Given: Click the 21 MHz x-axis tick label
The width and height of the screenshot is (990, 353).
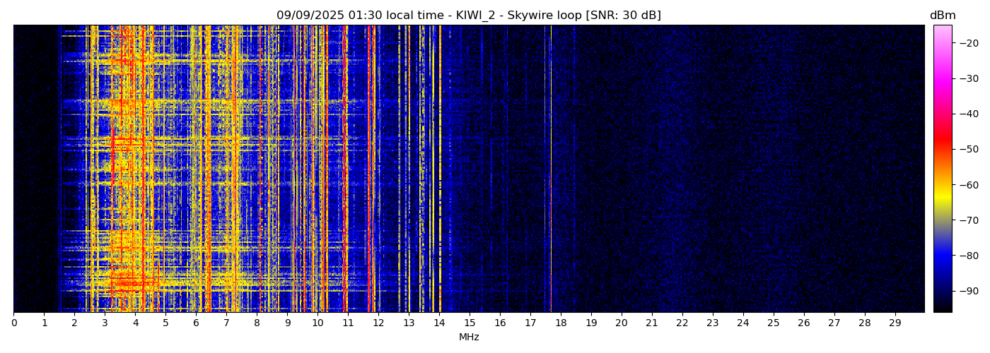Looking at the screenshot, I should pyautogui.click(x=651, y=323).
